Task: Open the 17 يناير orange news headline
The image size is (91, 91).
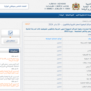Action: (9, 85)
